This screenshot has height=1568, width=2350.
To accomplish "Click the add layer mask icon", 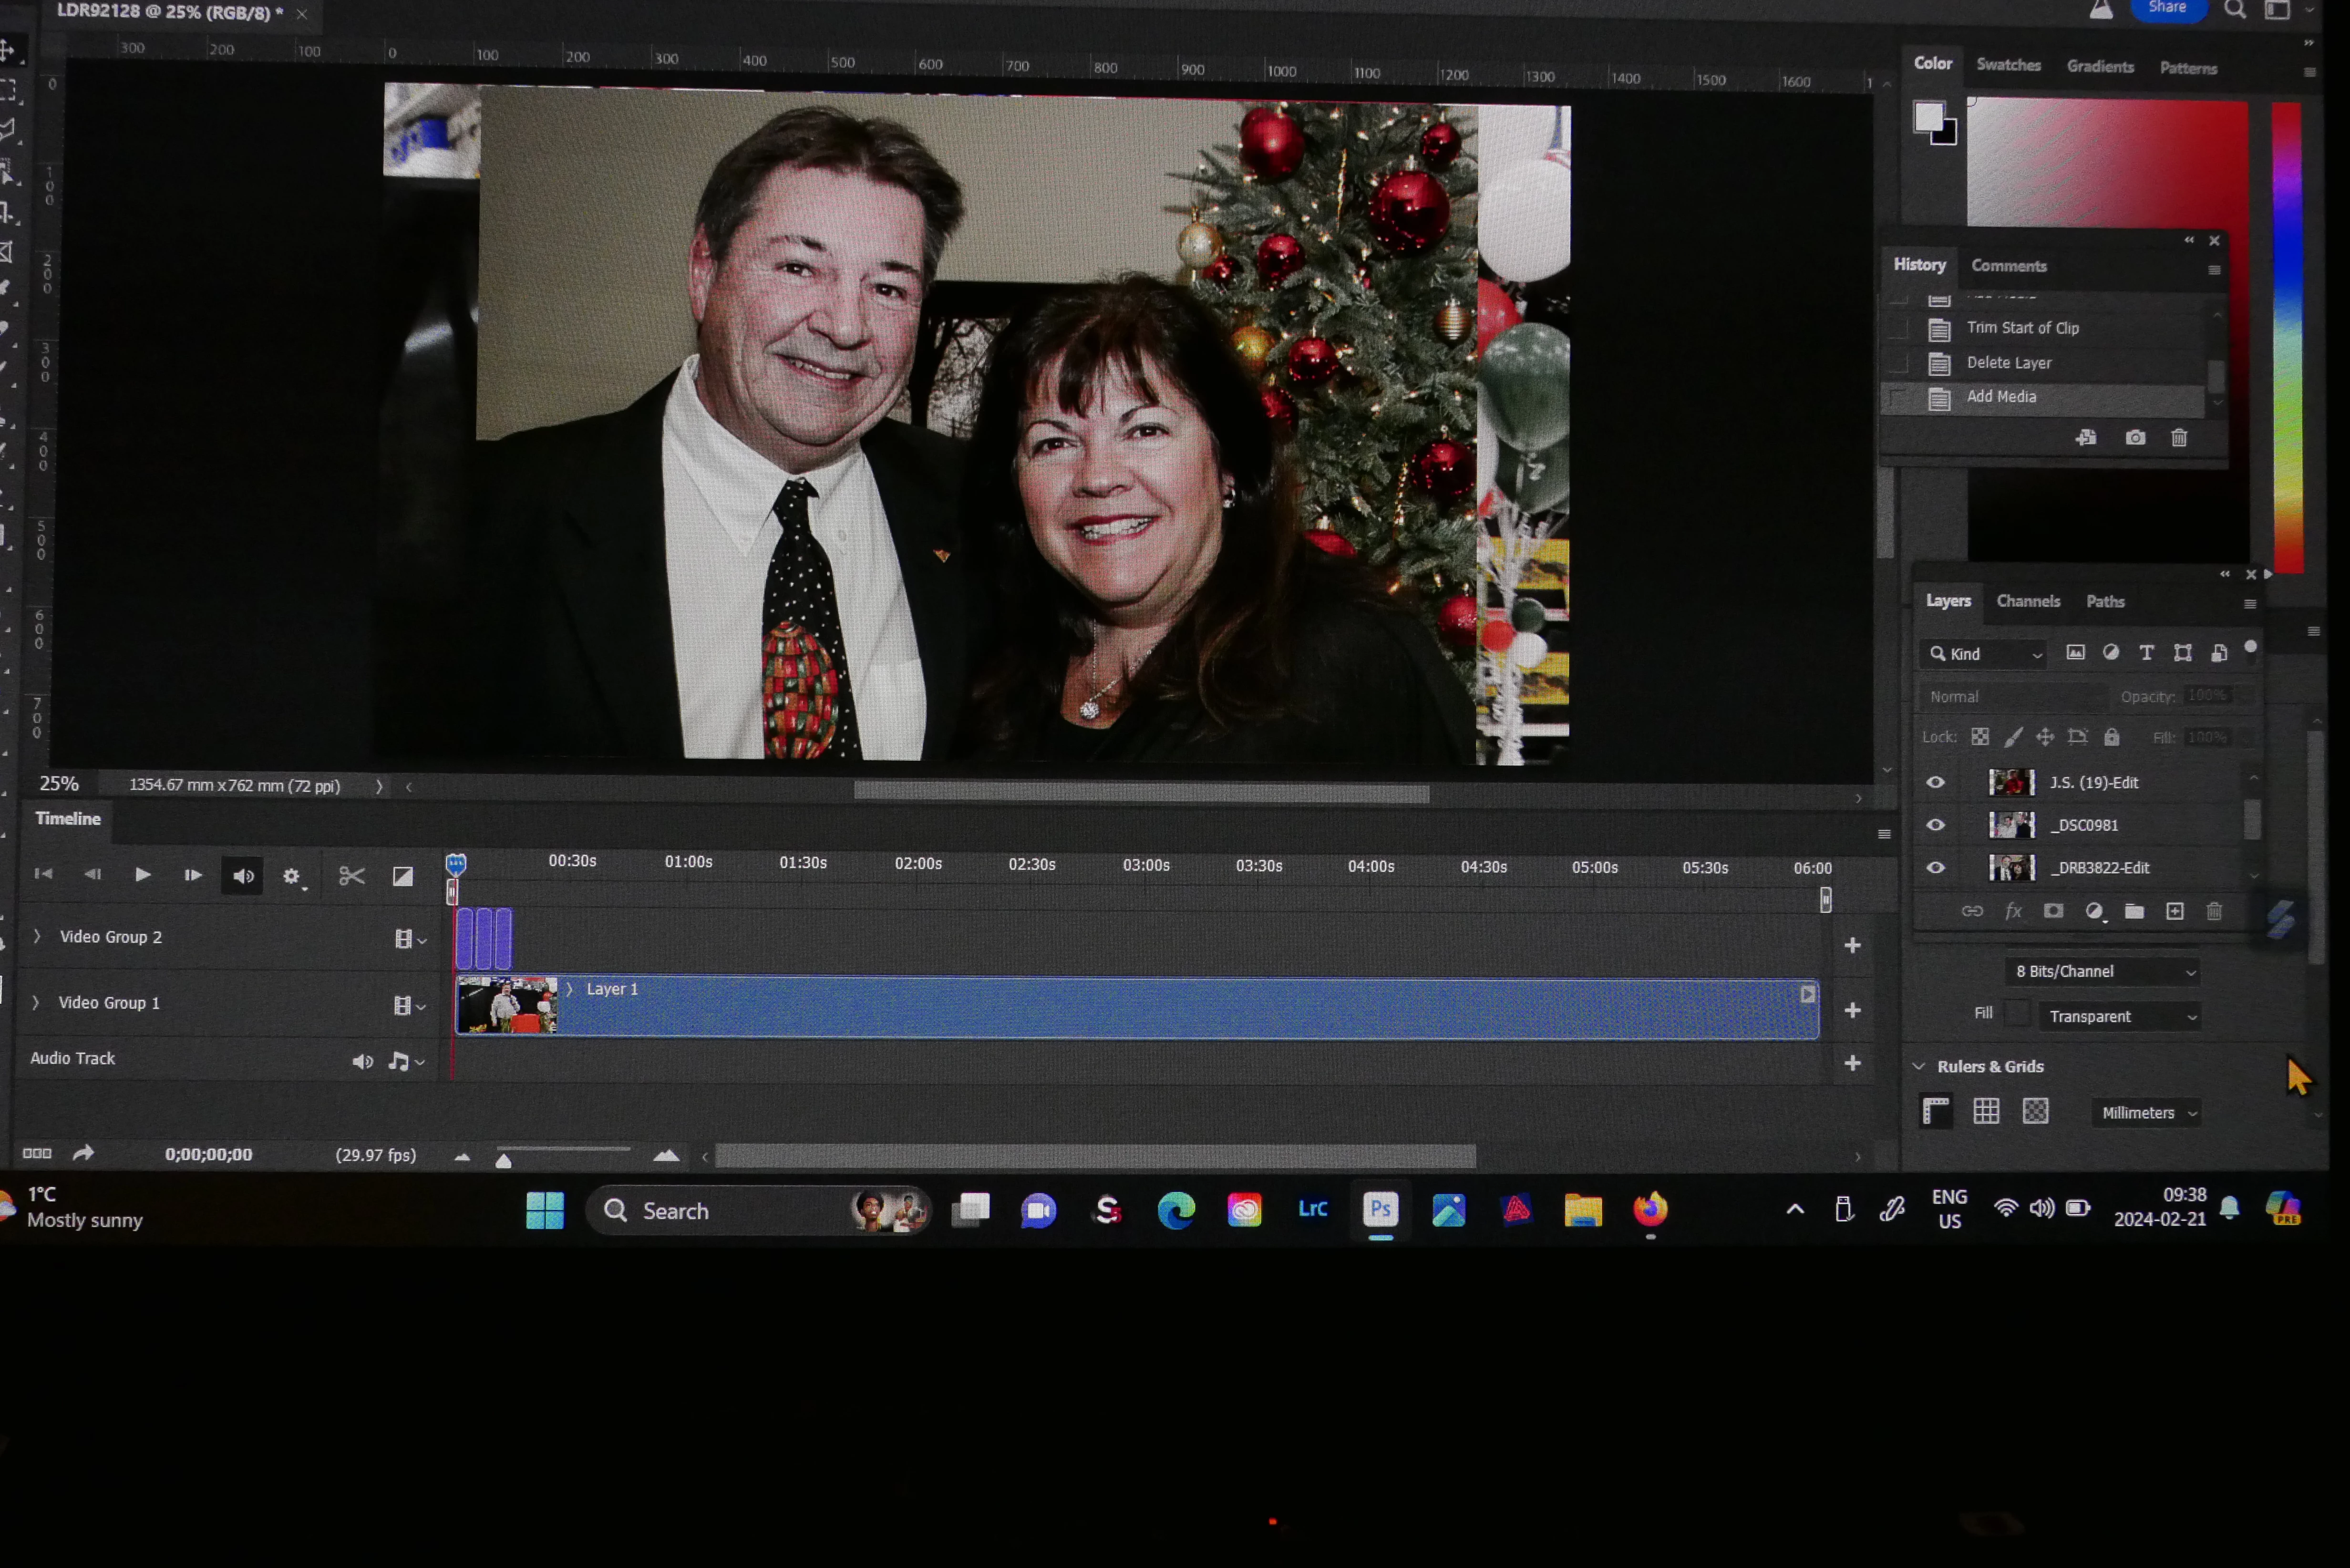I will pyautogui.click(x=2053, y=911).
